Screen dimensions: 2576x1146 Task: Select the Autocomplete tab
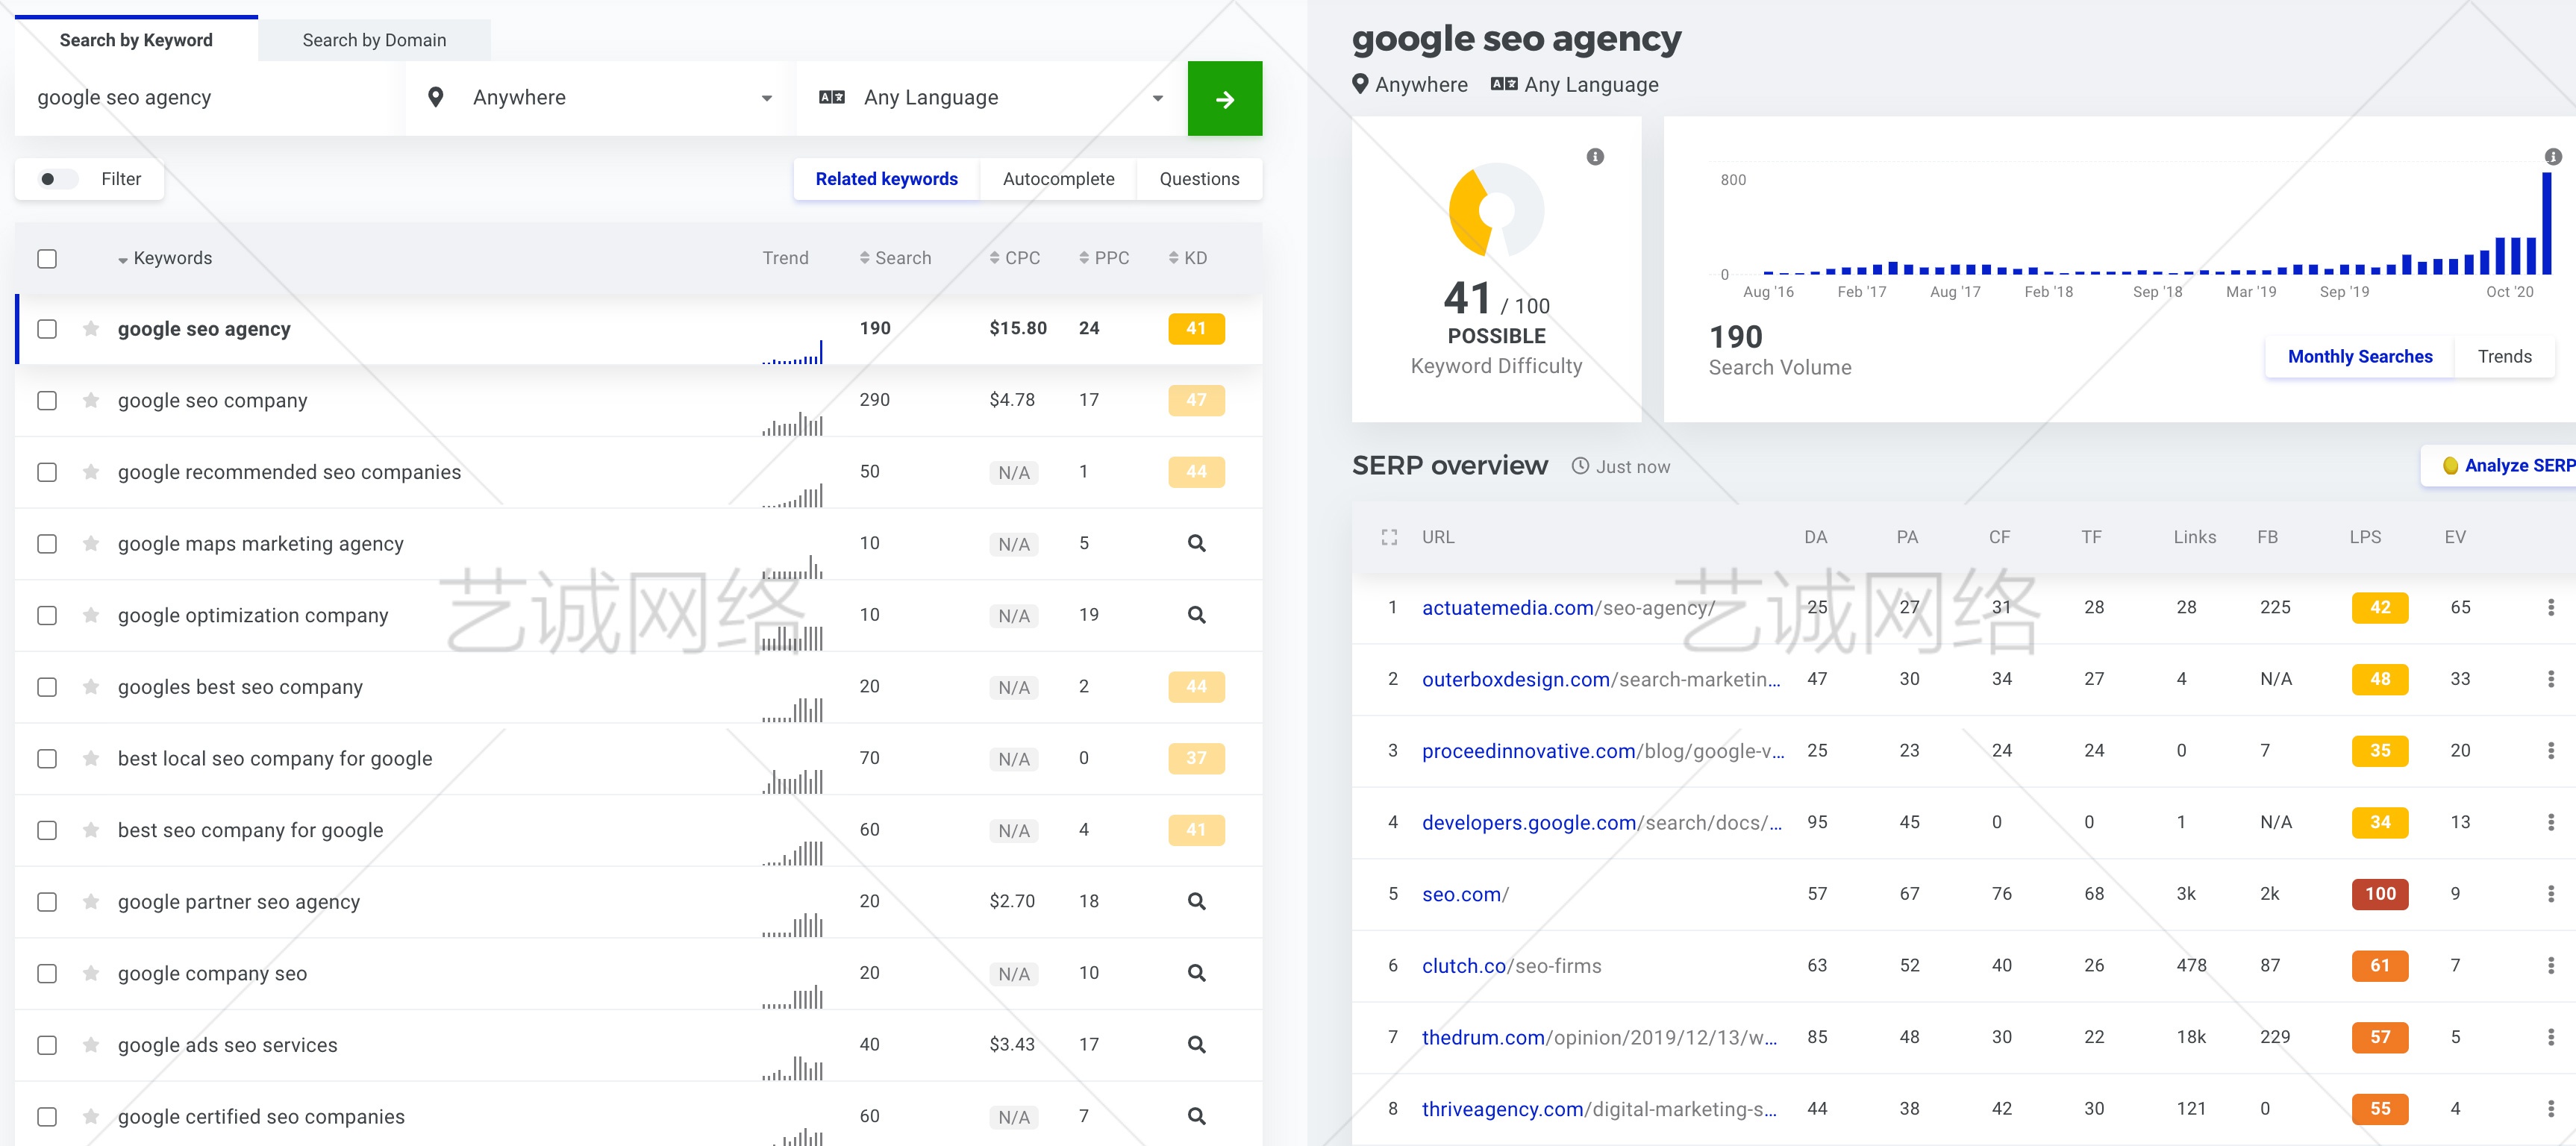pyautogui.click(x=1058, y=180)
